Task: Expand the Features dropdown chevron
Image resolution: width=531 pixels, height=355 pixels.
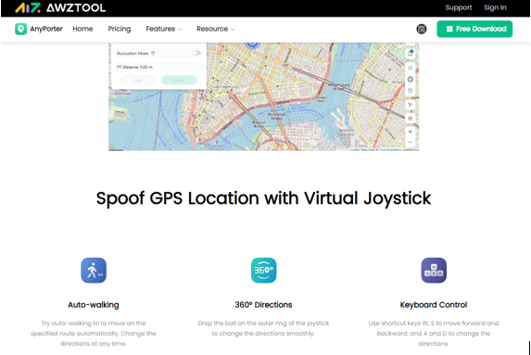Action: pyautogui.click(x=180, y=30)
